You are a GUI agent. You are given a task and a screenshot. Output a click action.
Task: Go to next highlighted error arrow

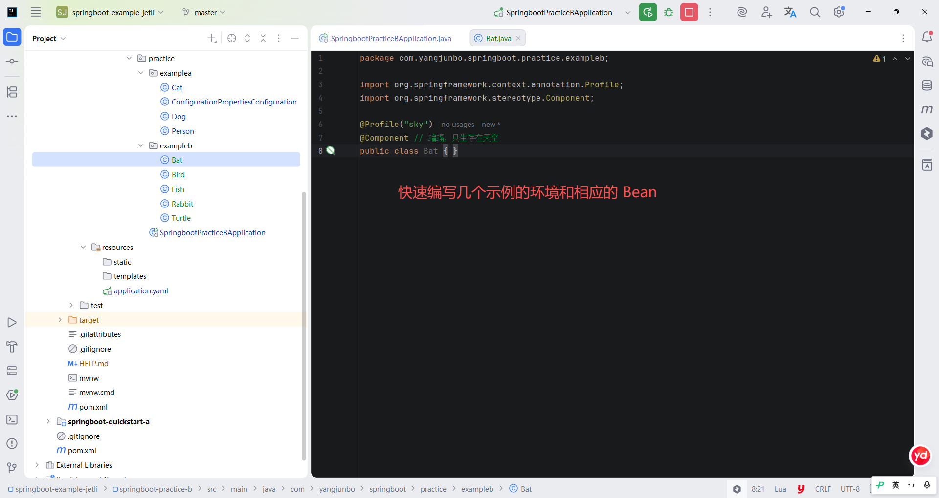pos(908,59)
